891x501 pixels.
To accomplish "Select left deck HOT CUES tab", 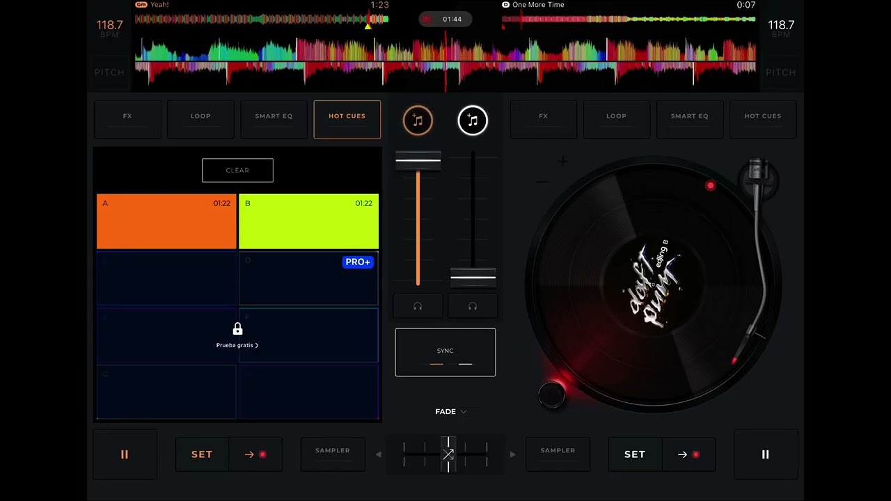I will (x=347, y=120).
